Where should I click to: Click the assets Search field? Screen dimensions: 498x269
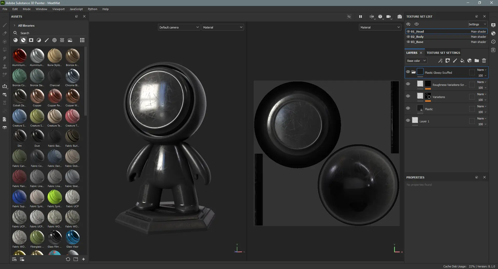click(49, 33)
